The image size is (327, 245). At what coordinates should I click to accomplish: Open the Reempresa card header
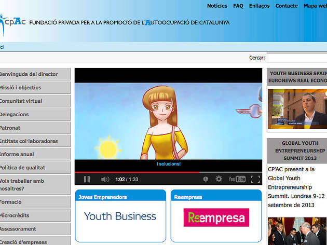coord(216,196)
